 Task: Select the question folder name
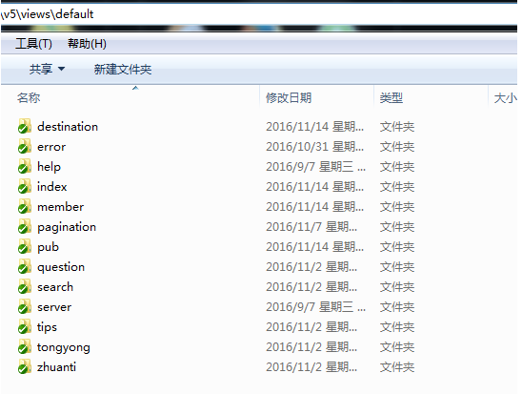tap(61, 267)
